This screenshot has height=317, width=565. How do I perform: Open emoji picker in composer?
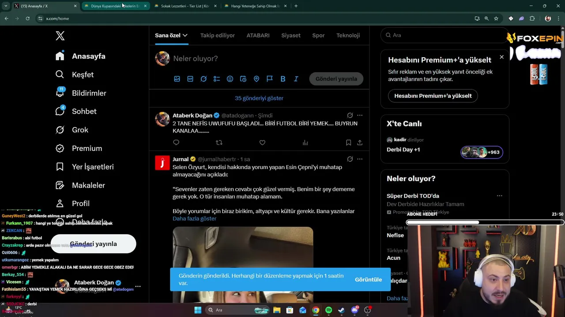[230, 79]
